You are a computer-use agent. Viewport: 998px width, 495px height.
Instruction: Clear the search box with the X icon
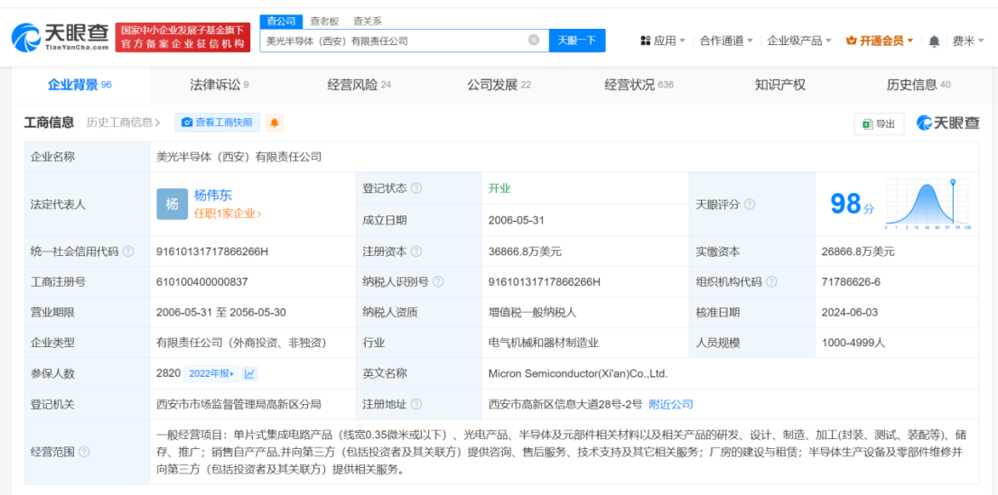(533, 41)
